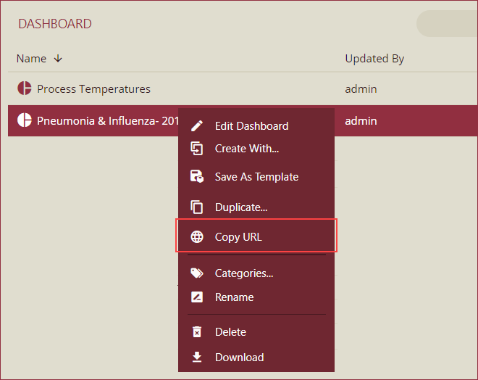Select Create With... menu entry

click(256, 149)
